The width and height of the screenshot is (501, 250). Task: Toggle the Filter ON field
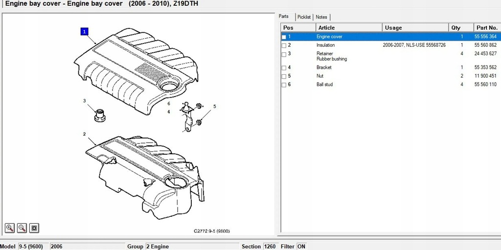(301, 246)
